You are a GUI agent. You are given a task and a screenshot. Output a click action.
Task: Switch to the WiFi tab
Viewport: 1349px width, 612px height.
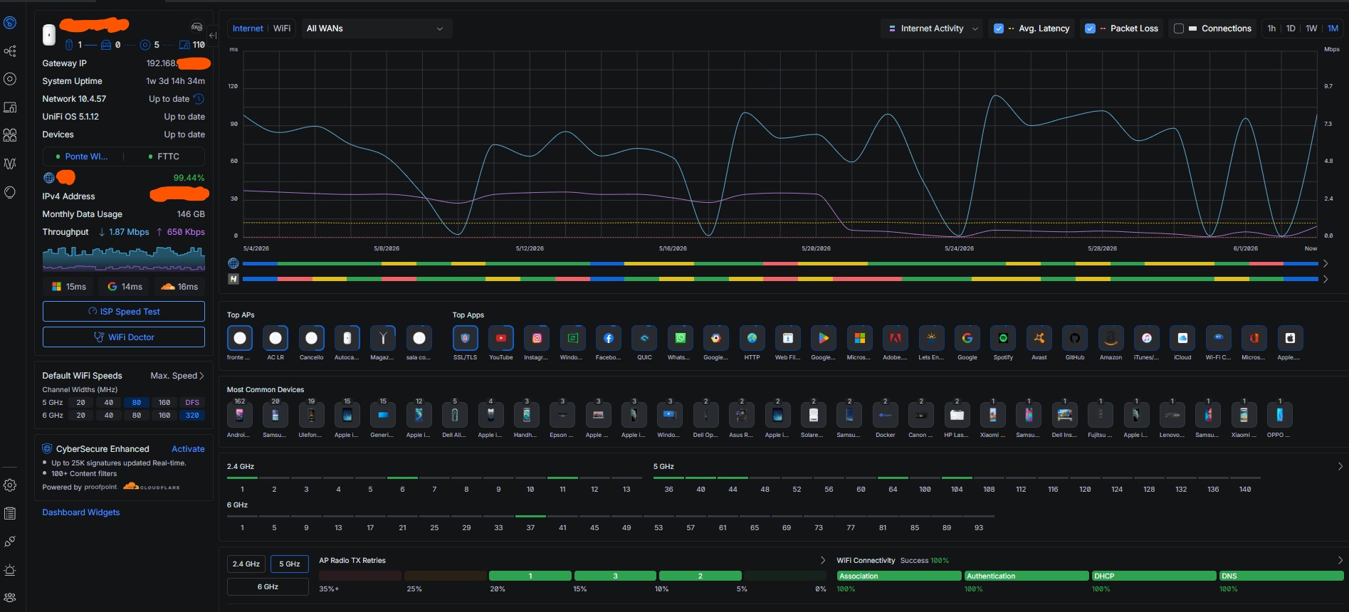click(x=282, y=28)
